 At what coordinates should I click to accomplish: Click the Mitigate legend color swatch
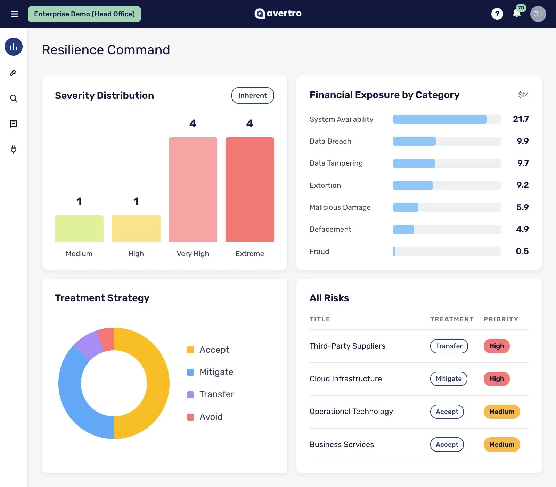coord(190,372)
